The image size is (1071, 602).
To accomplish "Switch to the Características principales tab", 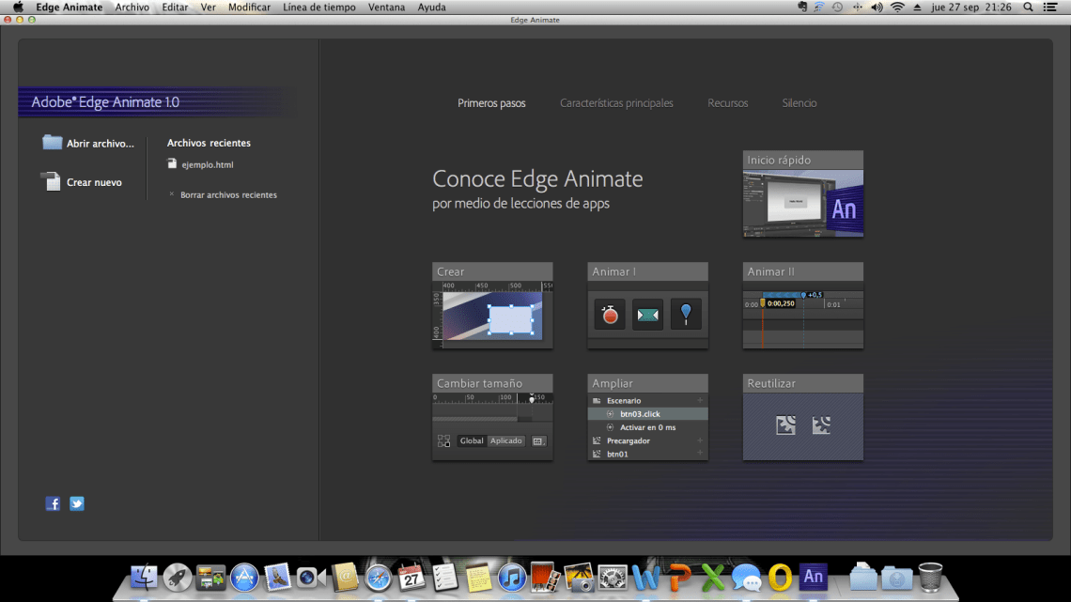I will coord(616,103).
